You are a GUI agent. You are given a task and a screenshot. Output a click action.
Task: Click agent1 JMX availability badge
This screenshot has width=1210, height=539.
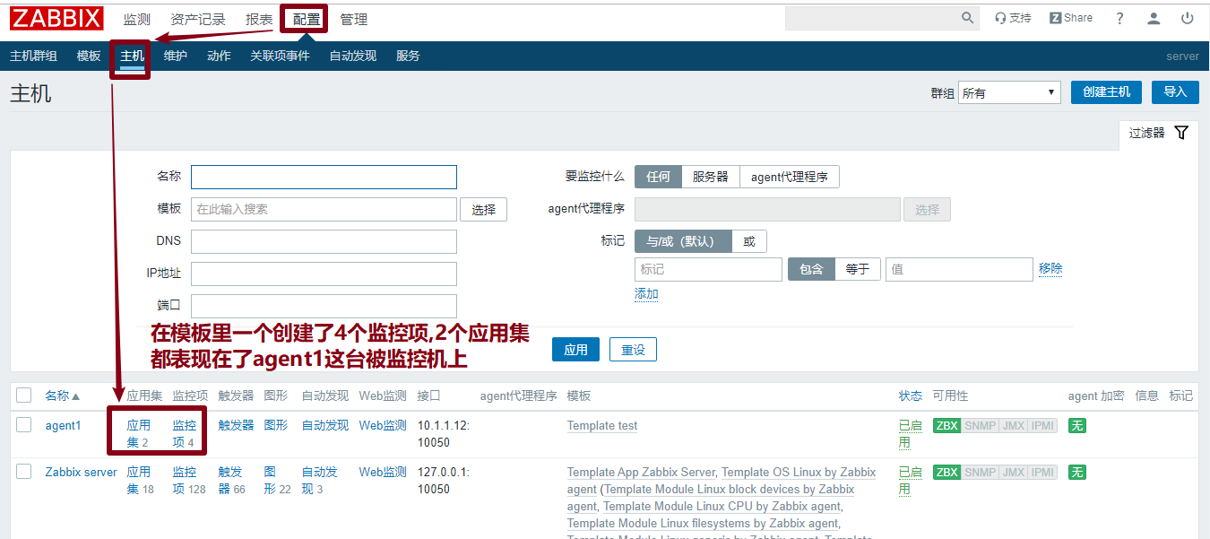click(x=1013, y=425)
